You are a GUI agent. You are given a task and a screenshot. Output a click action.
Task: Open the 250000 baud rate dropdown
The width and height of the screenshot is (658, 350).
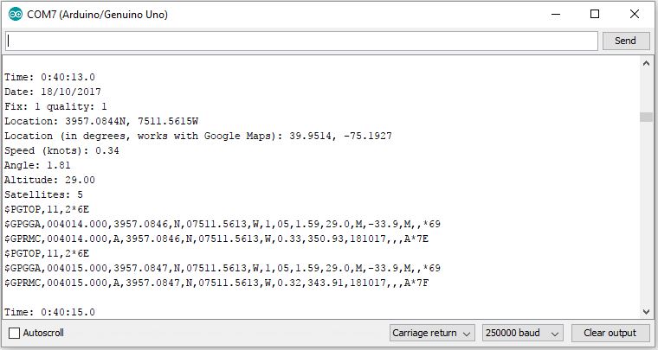[x=522, y=334]
